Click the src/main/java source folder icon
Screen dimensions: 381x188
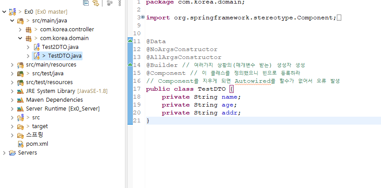coord(20,21)
